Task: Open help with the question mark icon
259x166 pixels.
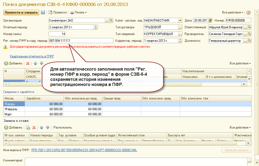Action: pyautogui.click(x=249, y=12)
